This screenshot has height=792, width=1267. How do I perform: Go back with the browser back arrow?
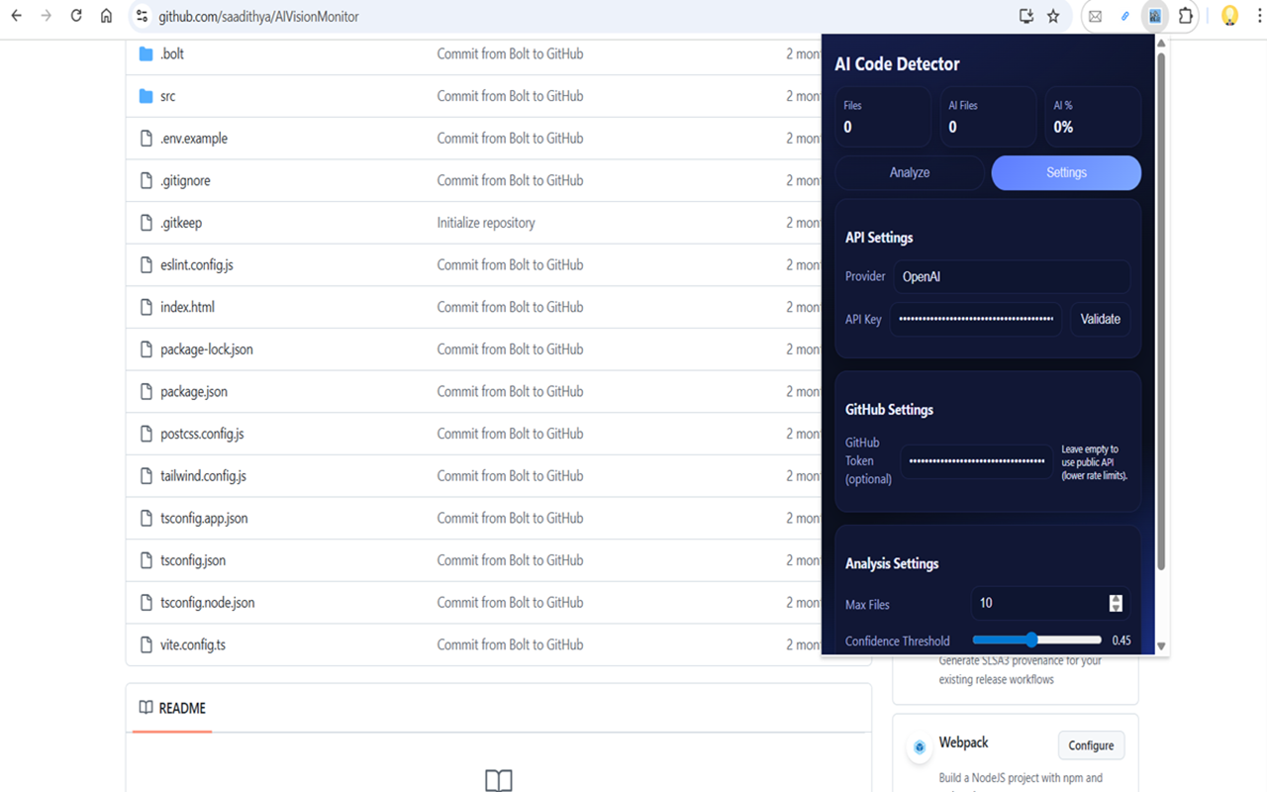tap(16, 16)
